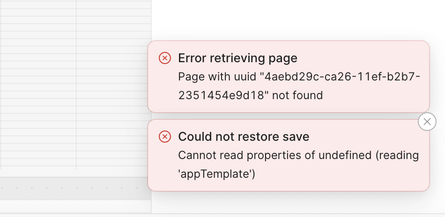This screenshot has width=445, height=217.
Task: Click the red error icon beside Could not restore save
Action: (164, 137)
